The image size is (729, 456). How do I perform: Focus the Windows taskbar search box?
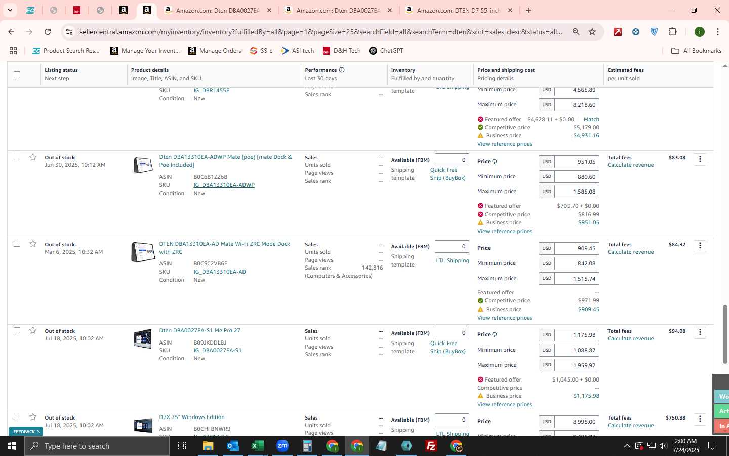(97, 446)
